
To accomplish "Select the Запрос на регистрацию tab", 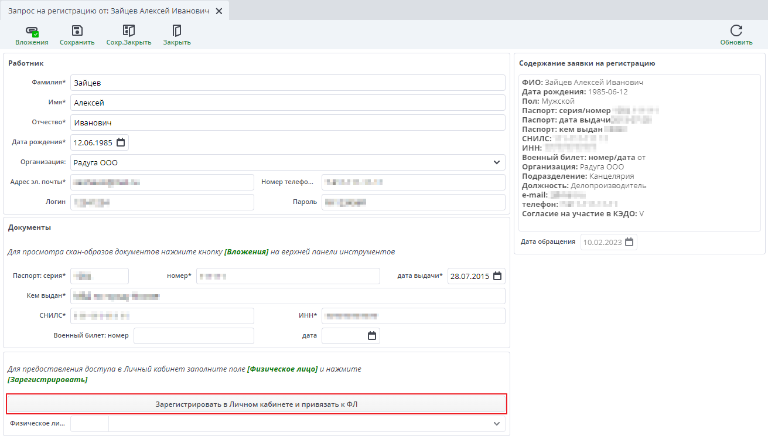I will pyautogui.click(x=108, y=11).
